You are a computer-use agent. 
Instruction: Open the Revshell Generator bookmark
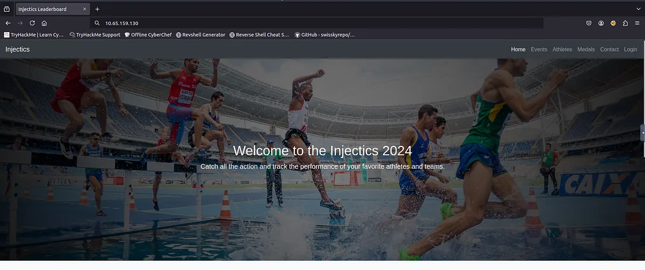[201, 35]
